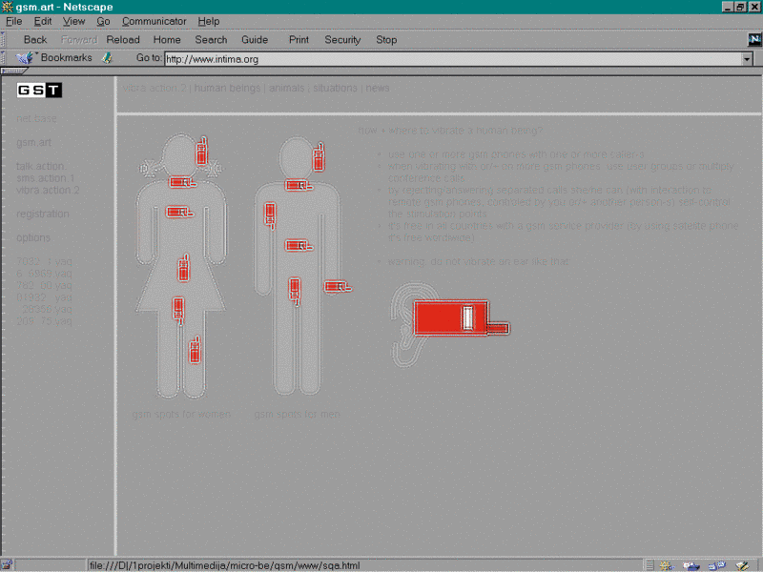Click the phone icon at man's hand

coord(337,286)
